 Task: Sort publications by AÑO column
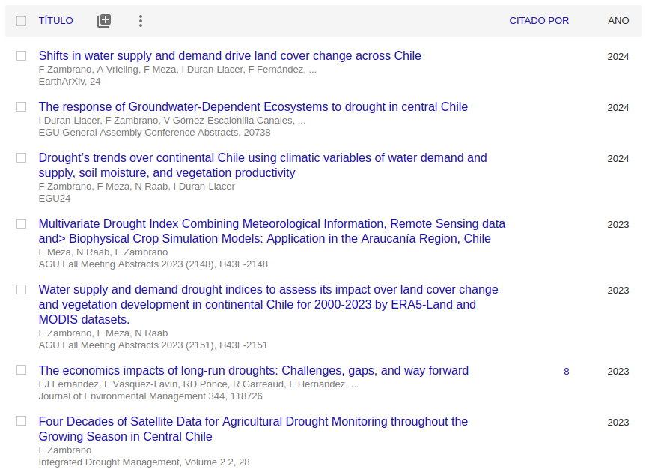(x=618, y=21)
